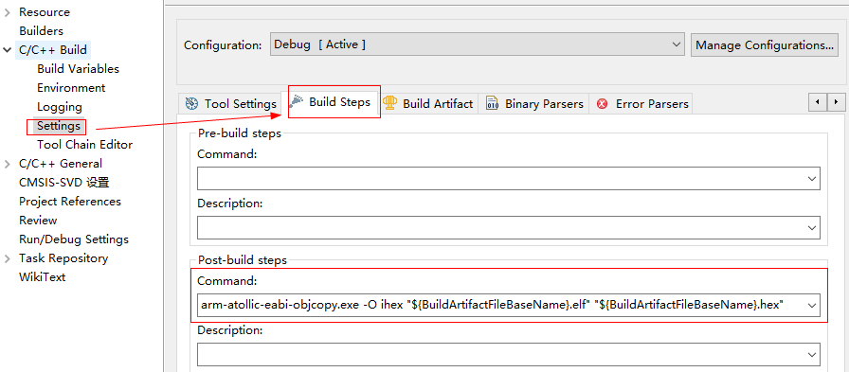Open Pre-build Command dropdown arrow
Image resolution: width=849 pixels, height=372 pixels.
tap(812, 179)
